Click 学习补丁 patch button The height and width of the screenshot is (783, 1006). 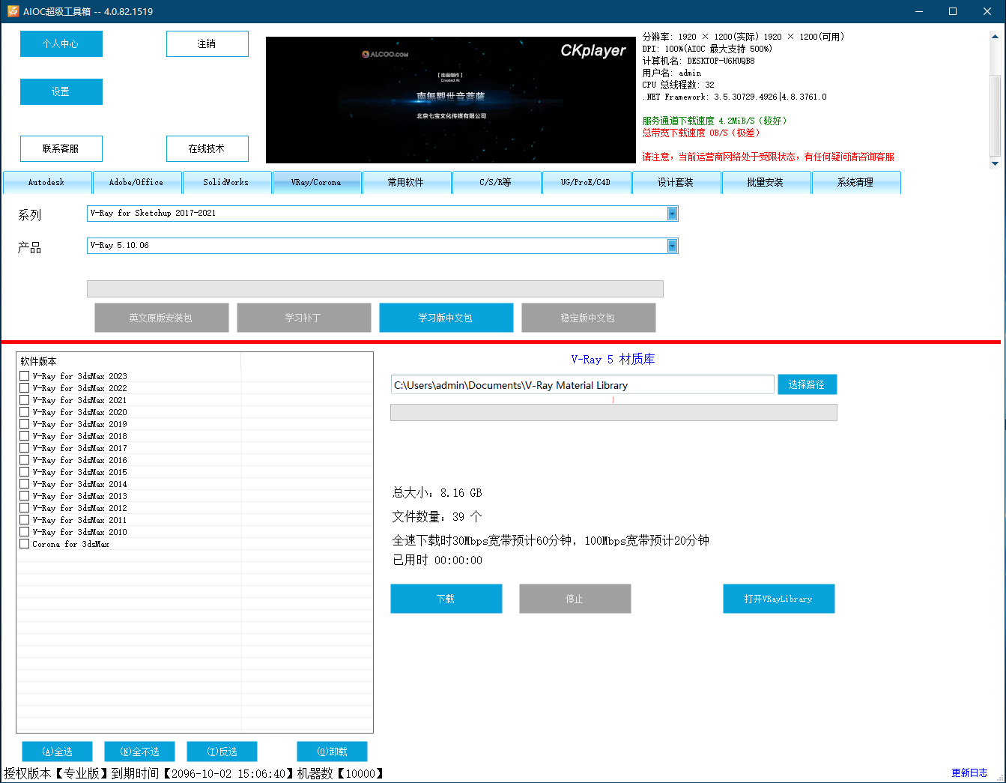click(304, 318)
